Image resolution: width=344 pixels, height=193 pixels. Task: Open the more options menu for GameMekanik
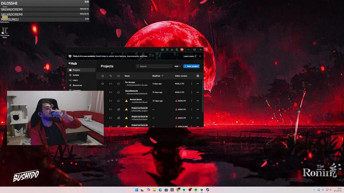198,92
